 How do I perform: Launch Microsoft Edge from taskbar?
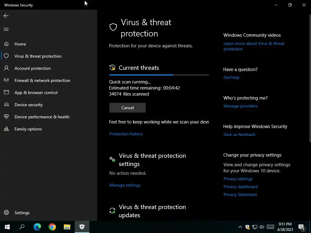(x=37, y=227)
